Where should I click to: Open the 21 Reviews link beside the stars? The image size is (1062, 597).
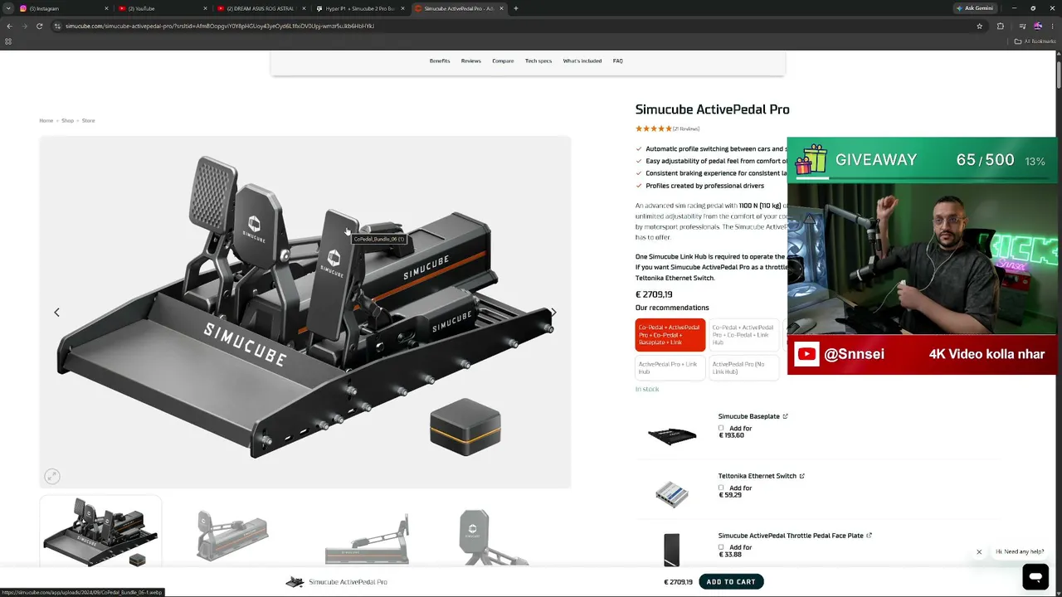[686, 129]
